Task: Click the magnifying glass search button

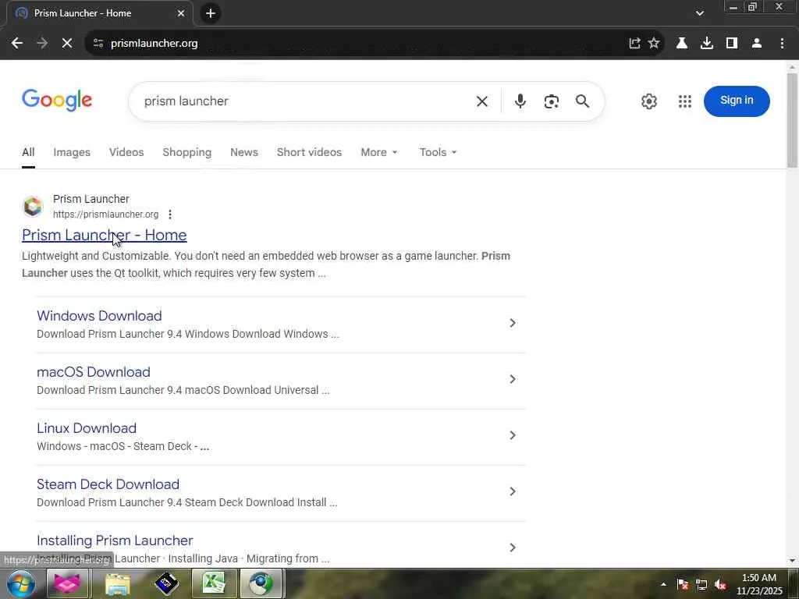Action: 582,101
